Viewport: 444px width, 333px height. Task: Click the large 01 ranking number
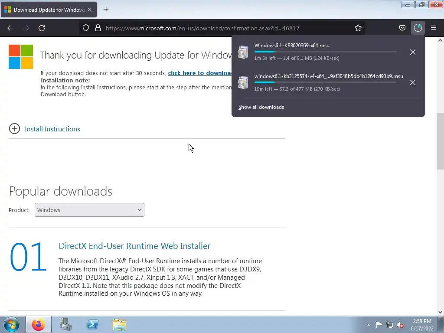[28, 257]
